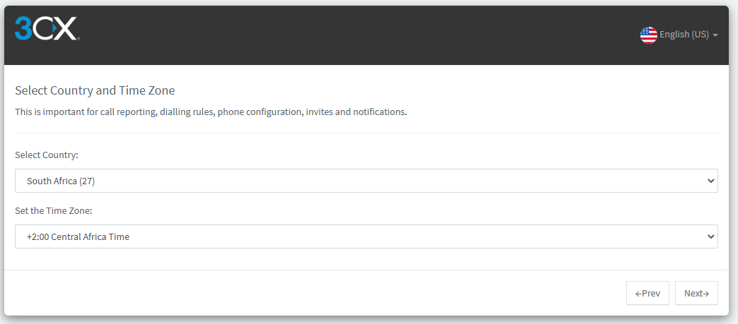Open the Time Zone dropdown
Screen dimensions: 738x324
point(367,236)
